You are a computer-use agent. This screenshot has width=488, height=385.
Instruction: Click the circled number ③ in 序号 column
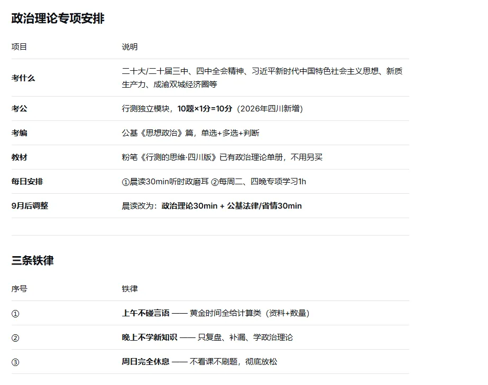(x=15, y=362)
